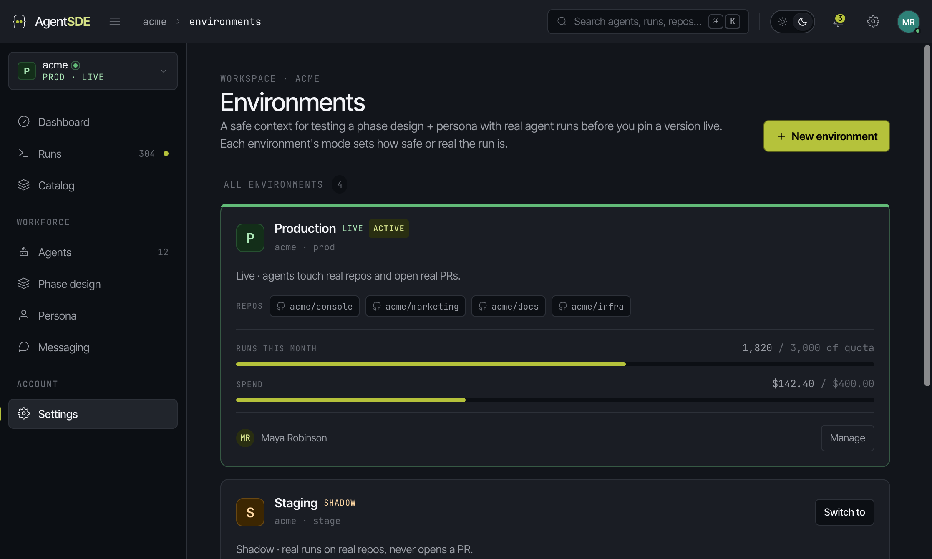Click acme breadcrumb link
This screenshot has height=559, width=932.
[154, 22]
